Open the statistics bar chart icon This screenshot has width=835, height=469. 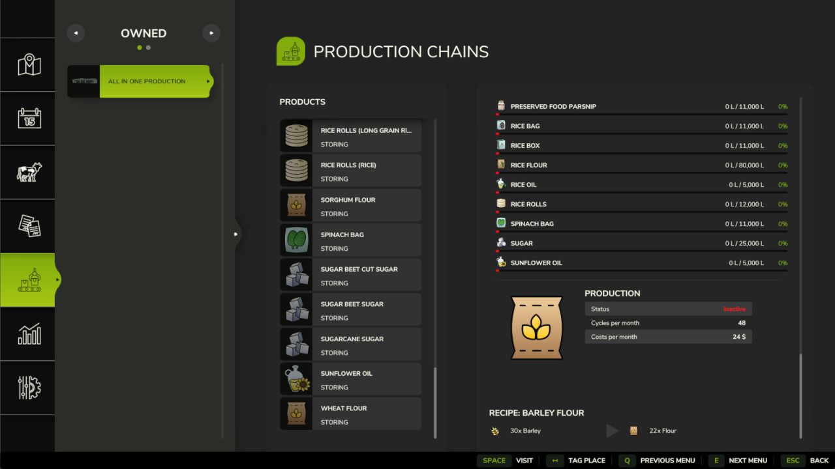pos(27,334)
